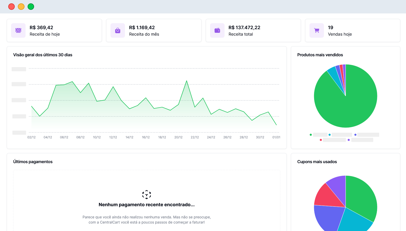The image size is (406, 231).
Task: Click the empty-state cube icon in Últimos pagamentos
Action: click(147, 195)
